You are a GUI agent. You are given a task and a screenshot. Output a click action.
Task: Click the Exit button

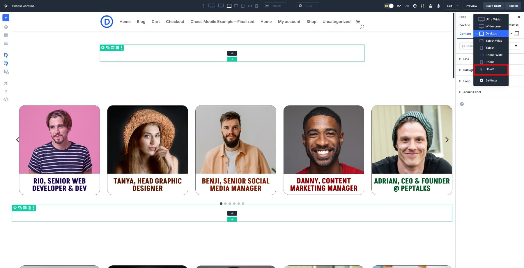pos(449,6)
